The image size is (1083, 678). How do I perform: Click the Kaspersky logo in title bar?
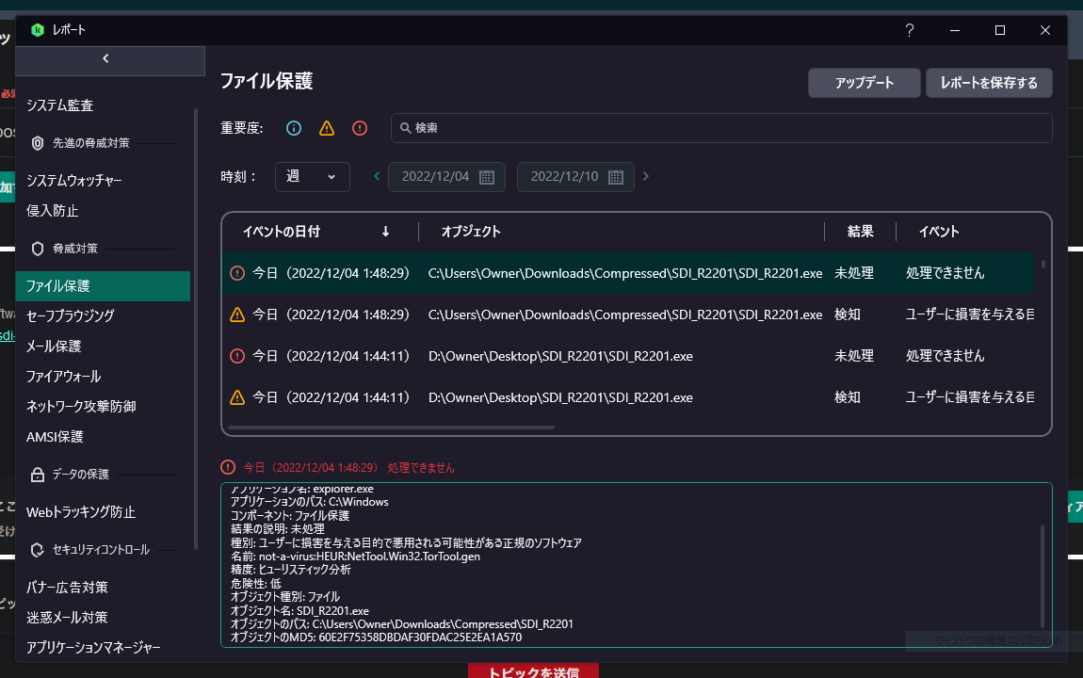point(38,30)
